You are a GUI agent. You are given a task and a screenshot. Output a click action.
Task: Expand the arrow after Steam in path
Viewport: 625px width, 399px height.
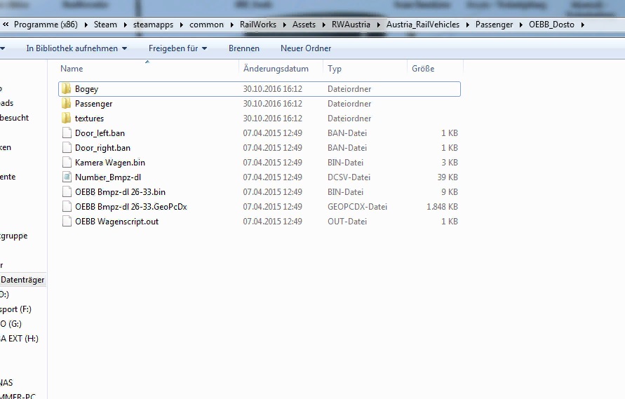[x=125, y=25]
